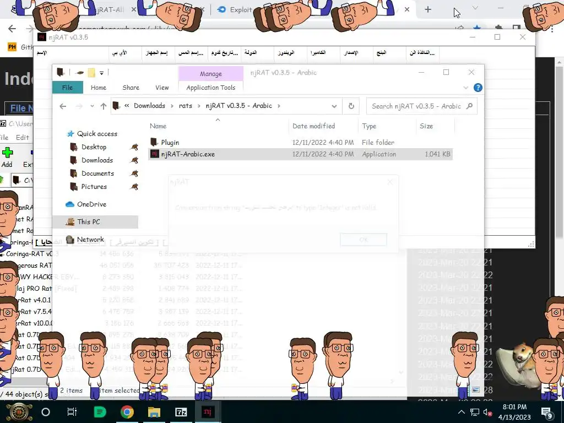Viewport: 564px width, 423px height.
Task: Open the Share ribbon tab
Action: pyautogui.click(x=131, y=88)
